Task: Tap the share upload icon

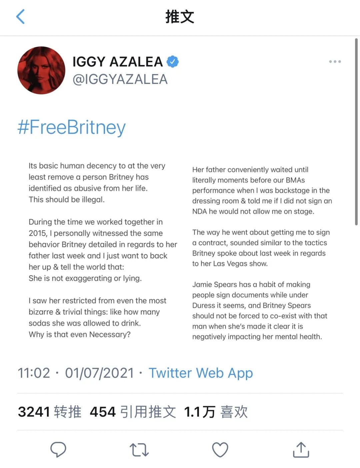Action: 301,449
